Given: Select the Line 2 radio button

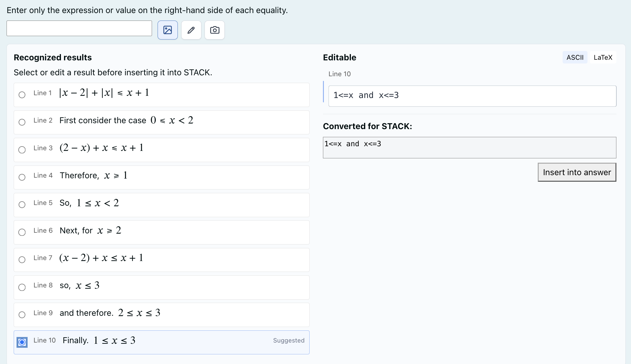Looking at the screenshot, I should tap(22, 122).
